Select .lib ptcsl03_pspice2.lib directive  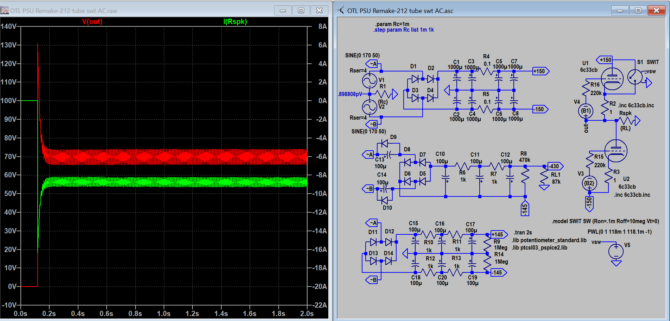(x=539, y=248)
